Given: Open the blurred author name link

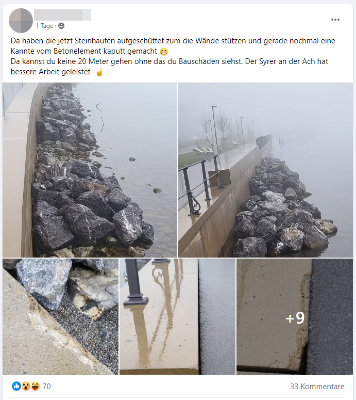Looking at the screenshot, I should (63, 15).
